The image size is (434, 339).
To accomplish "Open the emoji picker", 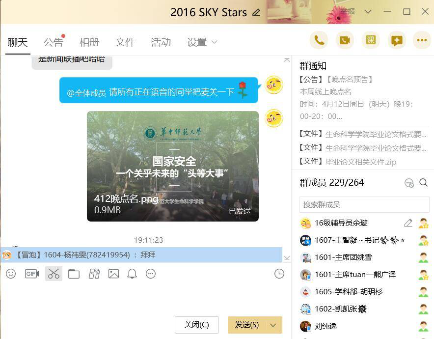I will tap(11, 274).
